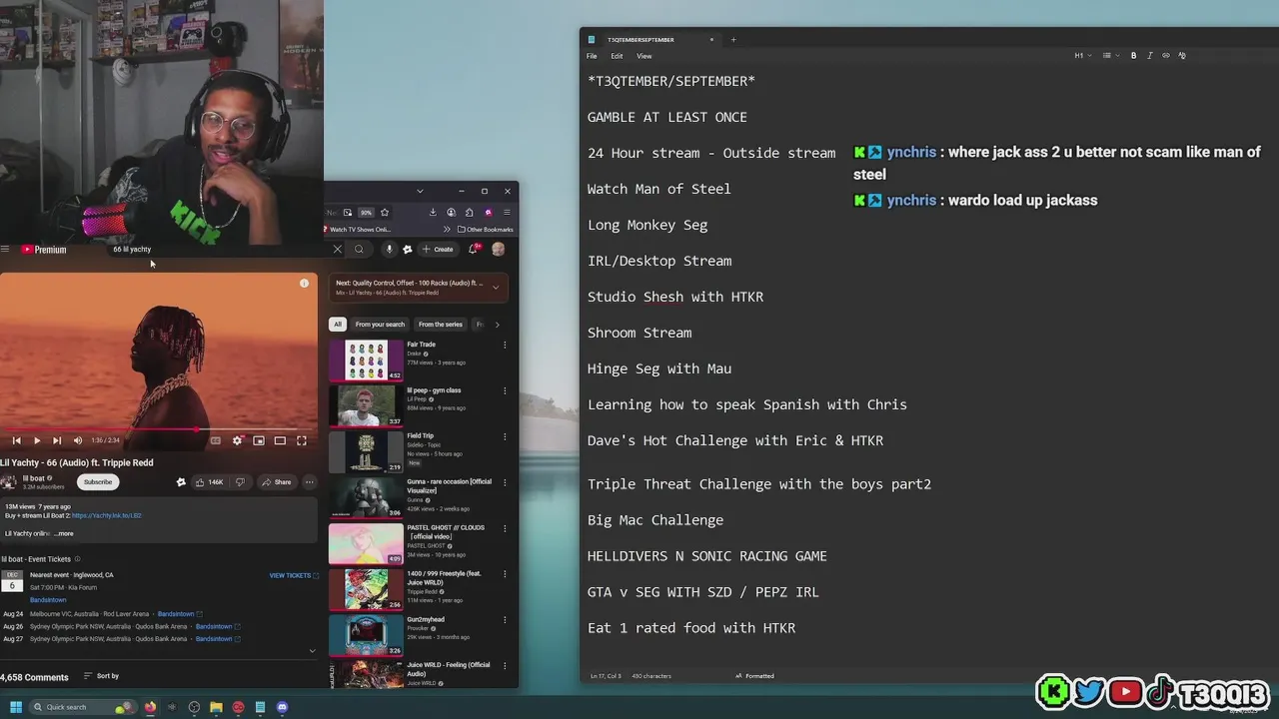Image resolution: width=1279 pixels, height=719 pixels.
Task: Skip to next video in player
Action: click(57, 440)
